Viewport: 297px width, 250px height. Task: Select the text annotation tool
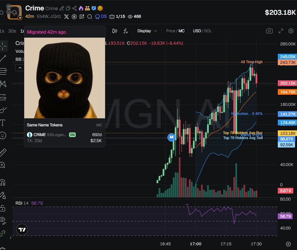pos(3,123)
